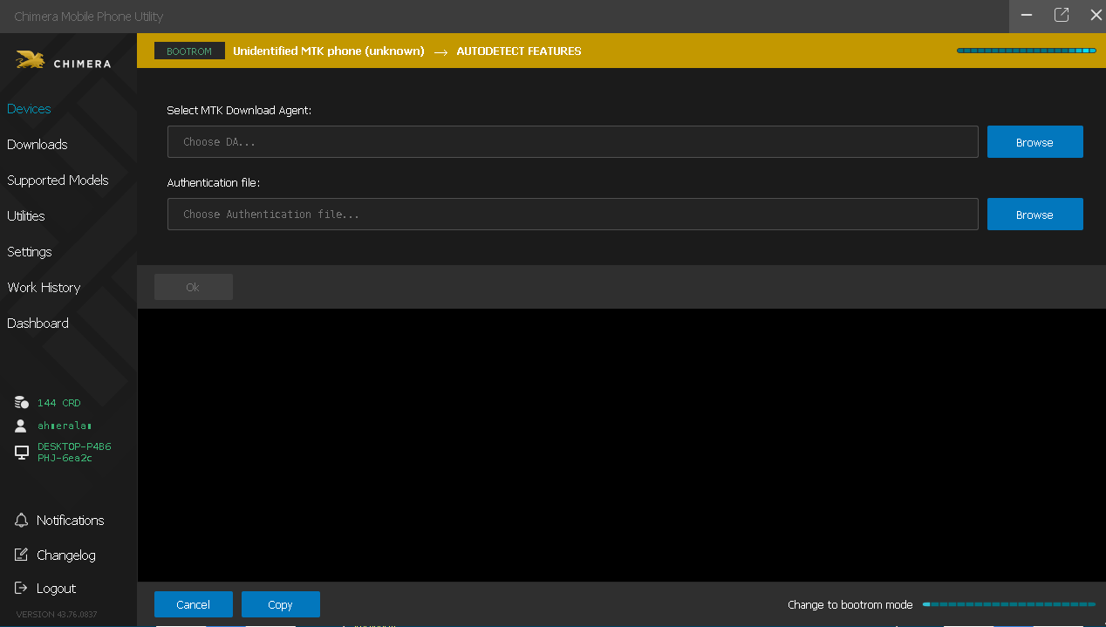
Task: Click the Change to bootrom mode status
Action: pyautogui.click(x=850, y=604)
